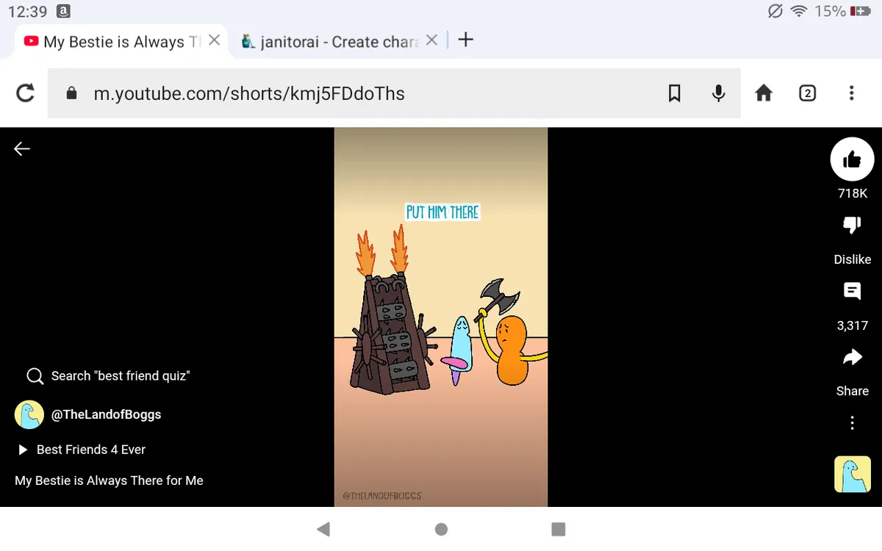Open a new browser tab
The height and width of the screenshot is (551, 882).
point(465,40)
